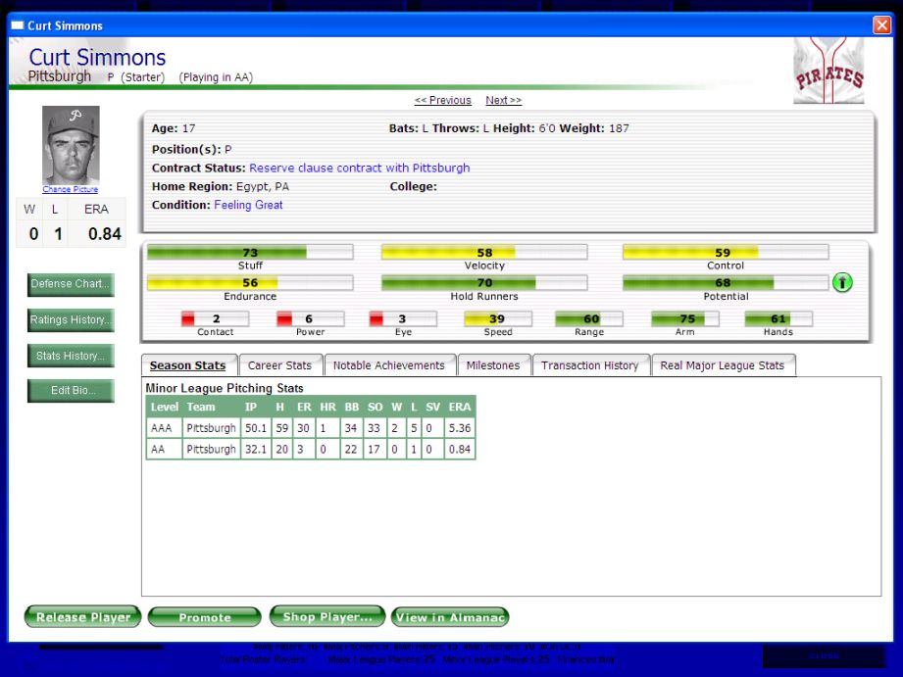Click the Contact rating bar

coord(215,318)
